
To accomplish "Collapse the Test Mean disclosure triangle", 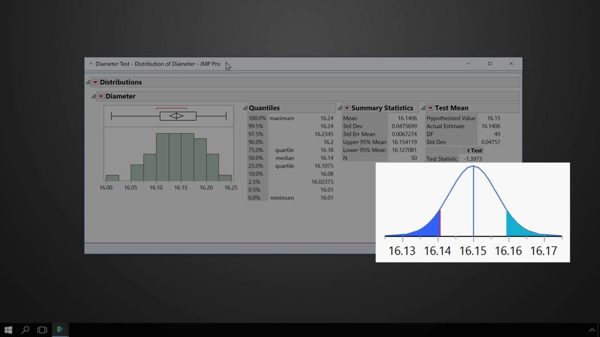I will (423, 108).
